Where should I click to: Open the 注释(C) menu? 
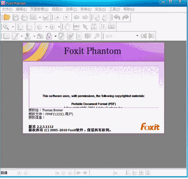click(x=71, y=9)
